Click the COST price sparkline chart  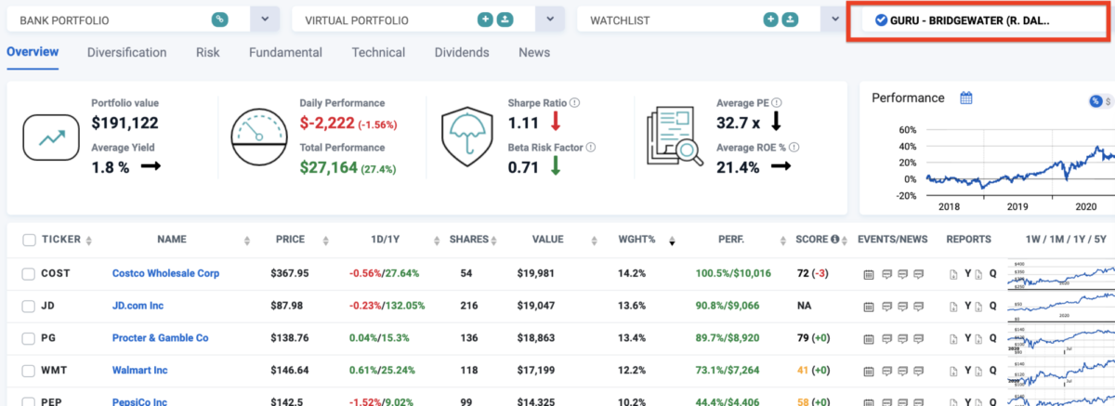tap(1062, 274)
